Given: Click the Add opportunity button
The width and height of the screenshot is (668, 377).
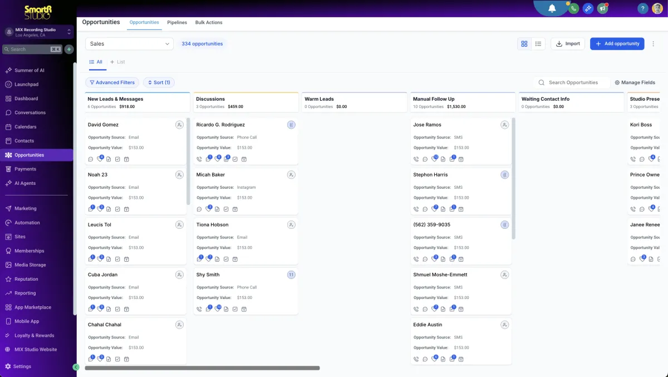Looking at the screenshot, I should (617, 43).
